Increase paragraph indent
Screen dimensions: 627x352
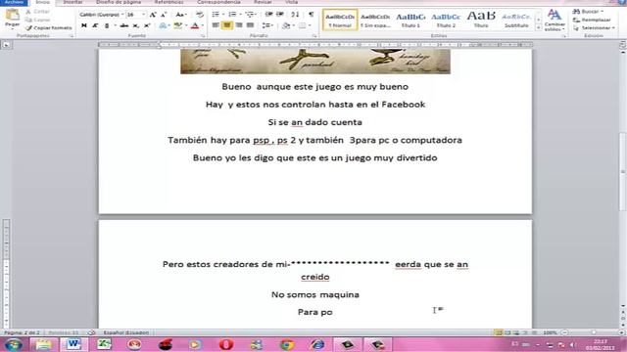click(x=280, y=15)
